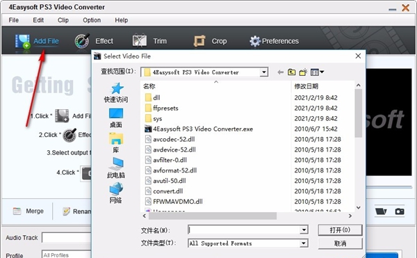Select This PC (此电脑) in places bar

point(116,168)
